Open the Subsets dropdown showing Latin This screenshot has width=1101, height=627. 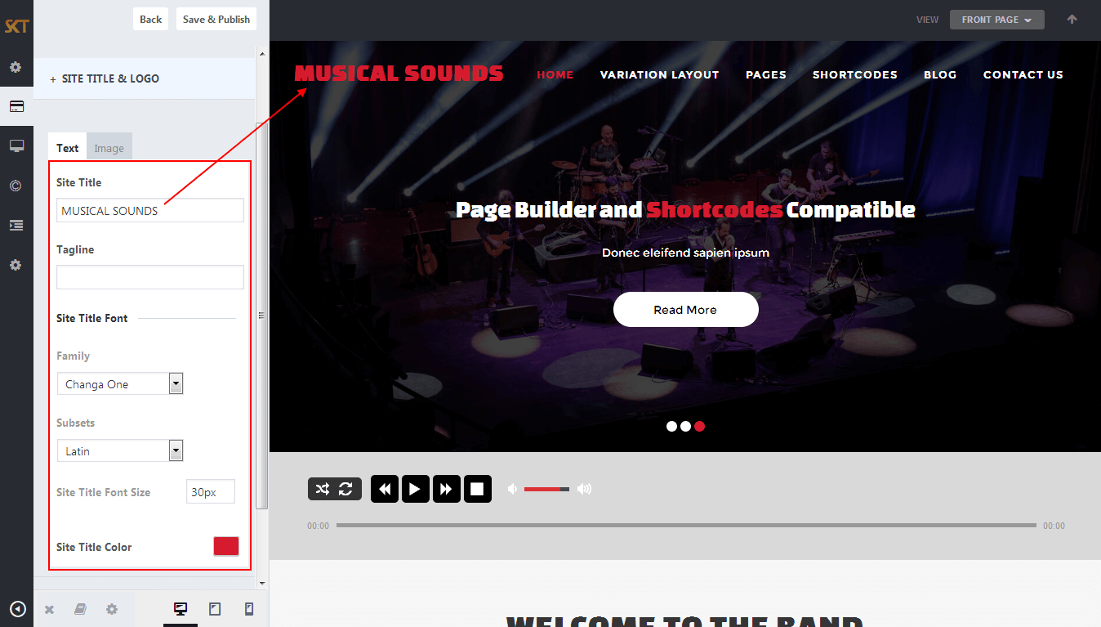pyautogui.click(x=120, y=450)
